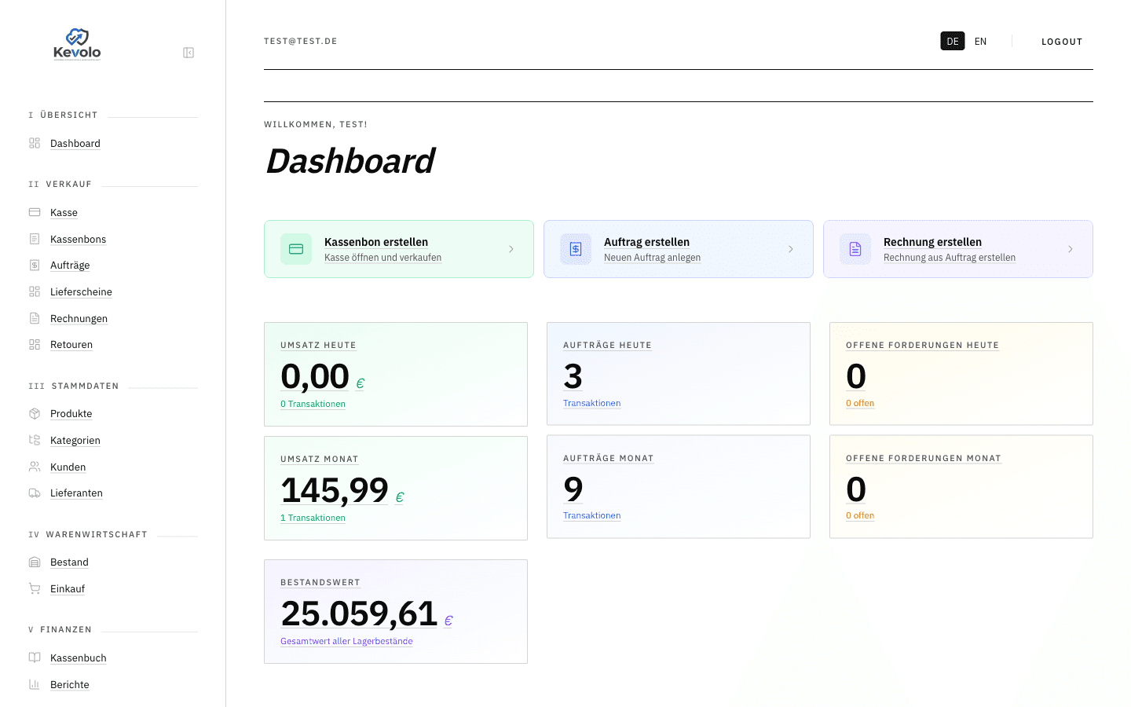Image resolution: width=1131 pixels, height=707 pixels.
Task: Click the 0,00 Umsatz Heute value
Action: click(315, 376)
